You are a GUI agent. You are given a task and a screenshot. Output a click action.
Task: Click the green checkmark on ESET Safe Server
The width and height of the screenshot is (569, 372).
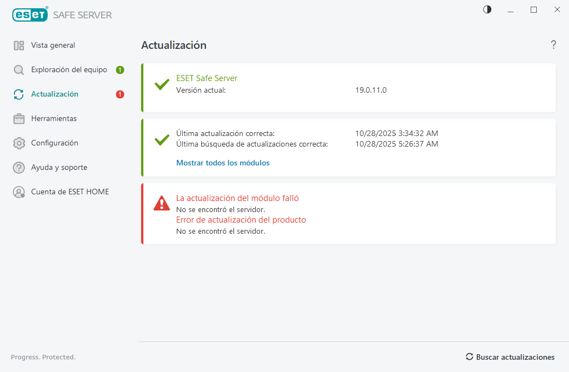[x=161, y=84]
